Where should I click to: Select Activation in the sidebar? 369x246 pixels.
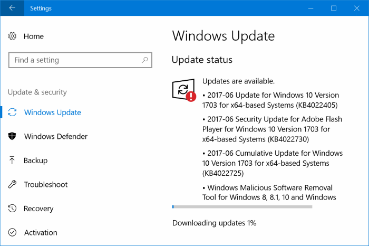coord(41,232)
